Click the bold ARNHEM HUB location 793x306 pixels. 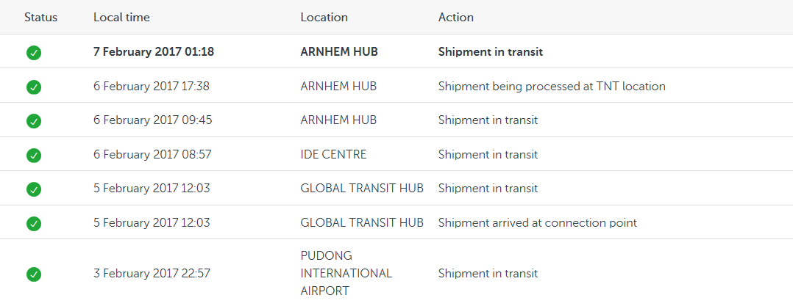pos(339,52)
